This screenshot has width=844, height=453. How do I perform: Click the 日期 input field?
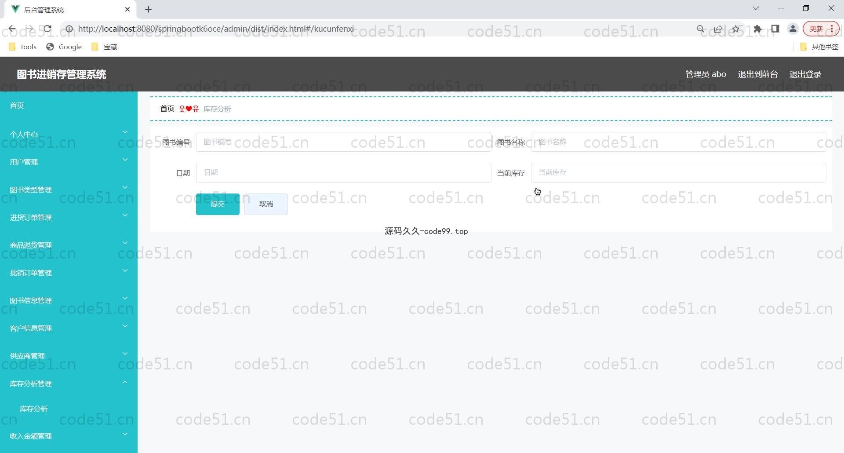click(x=343, y=172)
